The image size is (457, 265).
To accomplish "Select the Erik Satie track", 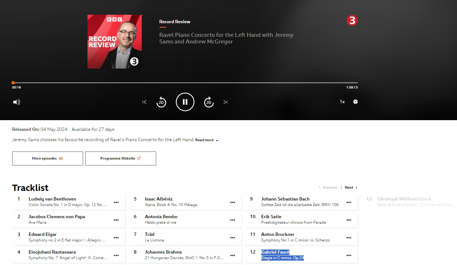I will 293,219.
